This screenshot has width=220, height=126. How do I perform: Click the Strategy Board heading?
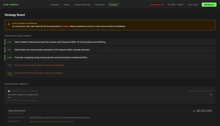coord(15,15)
